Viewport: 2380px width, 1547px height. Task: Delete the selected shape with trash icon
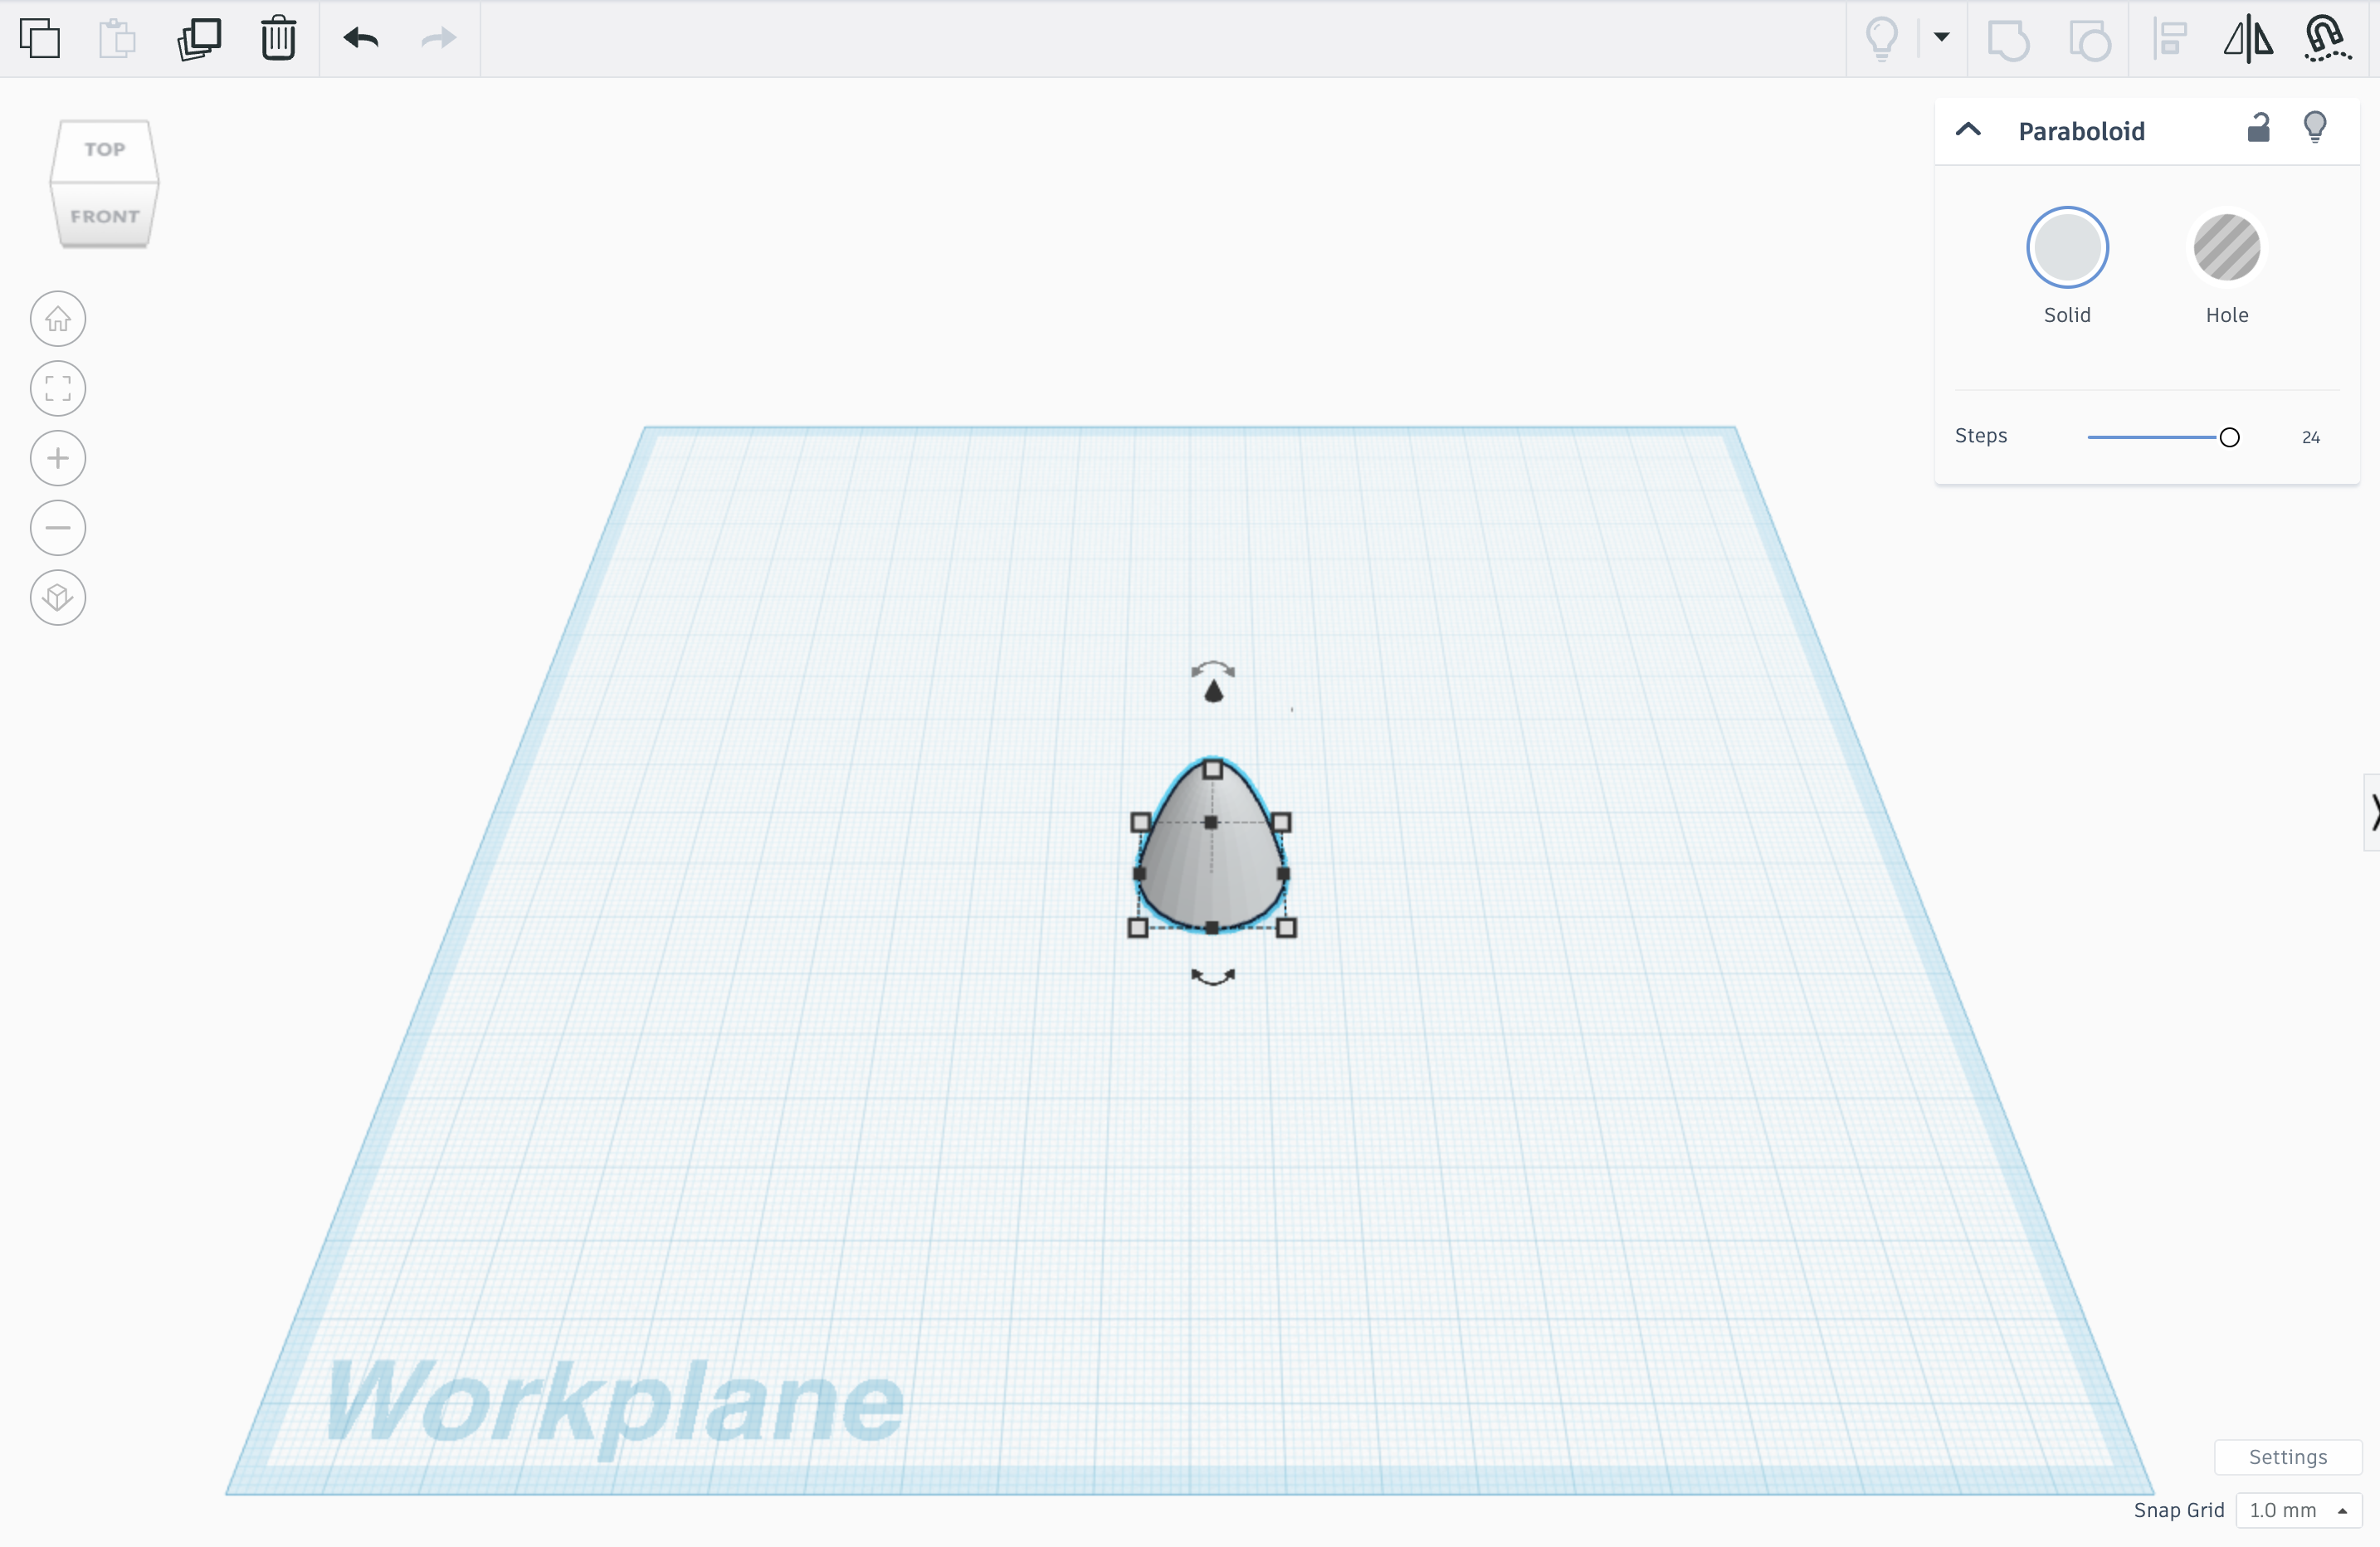pos(278,39)
